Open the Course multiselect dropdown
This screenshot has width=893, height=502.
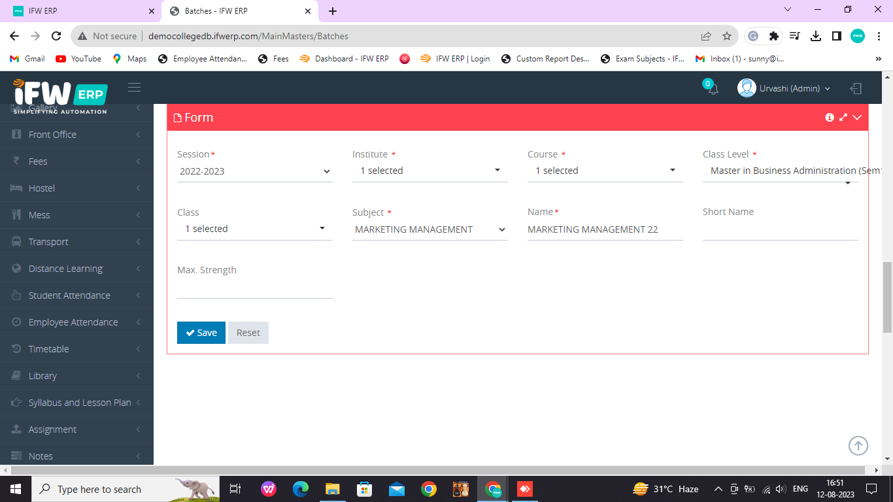coord(605,171)
